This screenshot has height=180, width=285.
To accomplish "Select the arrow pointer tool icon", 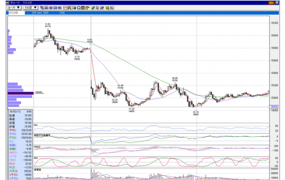I will coord(97,8).
